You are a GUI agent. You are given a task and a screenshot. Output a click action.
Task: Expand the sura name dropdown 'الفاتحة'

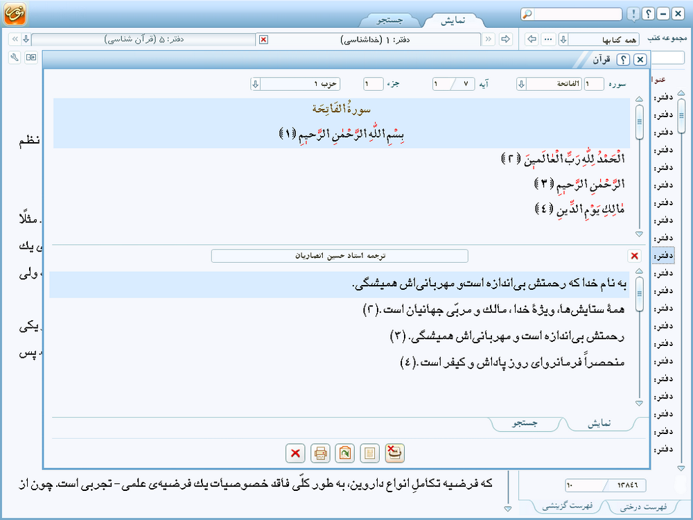(x=522, y=84)
